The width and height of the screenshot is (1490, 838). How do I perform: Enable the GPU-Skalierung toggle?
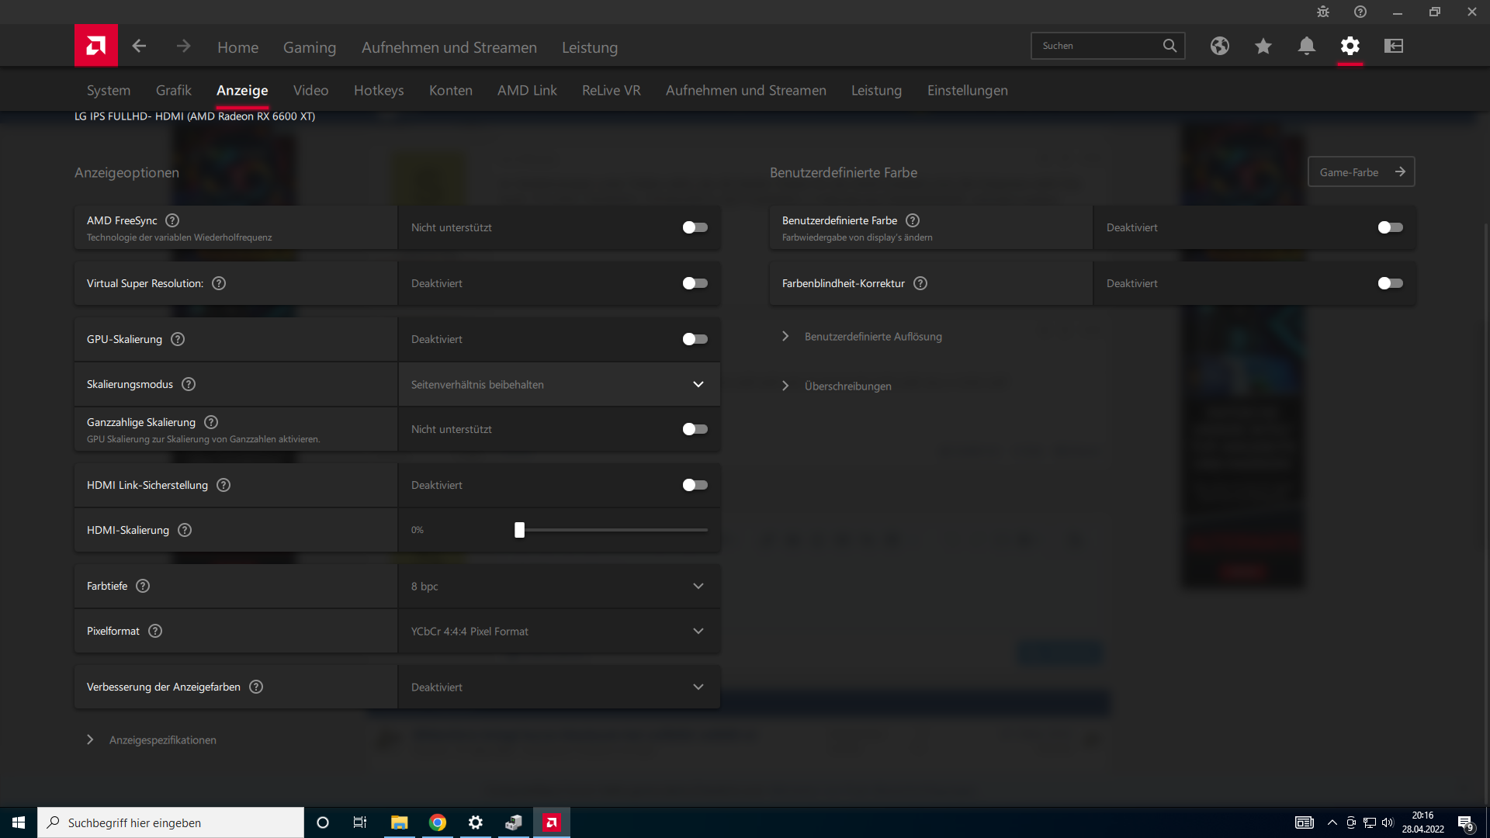pos(695,339)
